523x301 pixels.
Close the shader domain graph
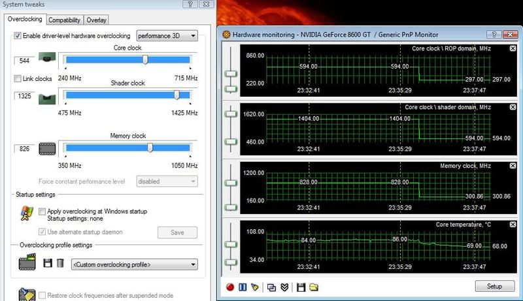[513, 107]
